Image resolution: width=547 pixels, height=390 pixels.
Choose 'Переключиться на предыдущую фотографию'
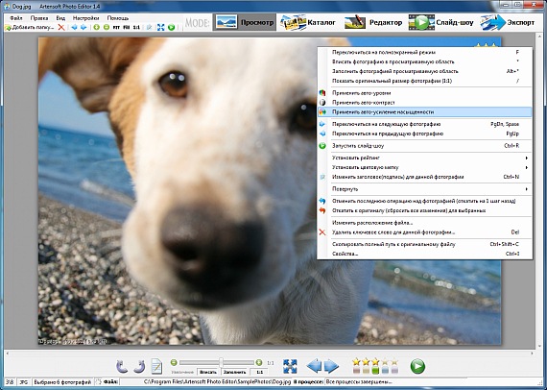424,134
